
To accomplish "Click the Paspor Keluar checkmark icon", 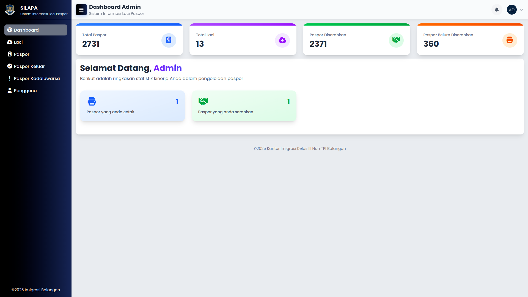I will [10, 66].
